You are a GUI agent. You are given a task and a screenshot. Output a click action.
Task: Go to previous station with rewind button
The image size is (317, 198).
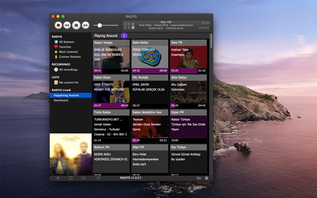pos(67,25)
